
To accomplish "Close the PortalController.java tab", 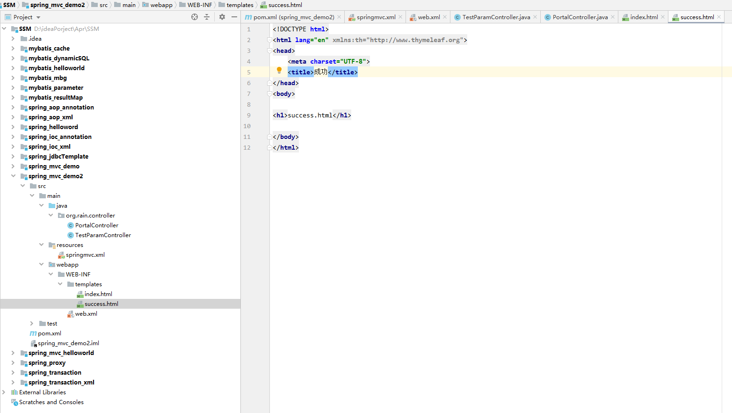I will click(613, 17).
